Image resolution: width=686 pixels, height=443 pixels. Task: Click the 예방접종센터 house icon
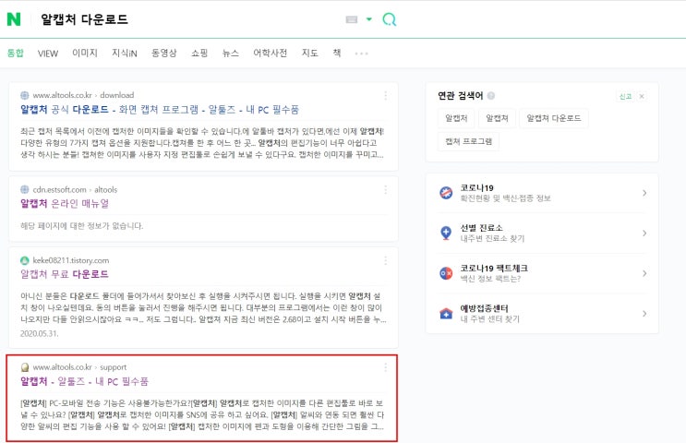coord(446,313)
